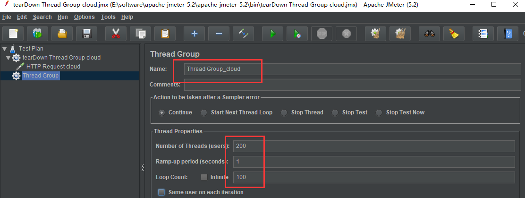
Task: Click the Thread Properties section label
Action: pos(178,131)
